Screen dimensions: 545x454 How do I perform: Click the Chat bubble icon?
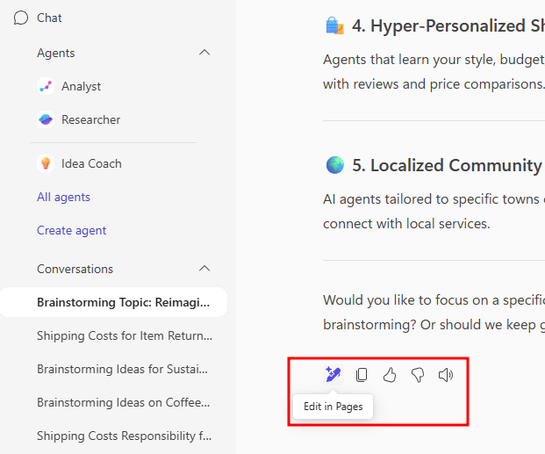pos(21,18)
